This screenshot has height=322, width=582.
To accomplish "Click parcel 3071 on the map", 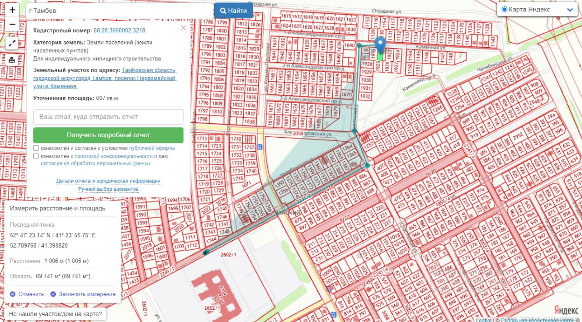I will [x=246, y=185].
